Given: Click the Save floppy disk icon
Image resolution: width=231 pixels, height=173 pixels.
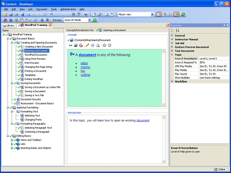Looking at the screenshot, I should tap(11, 14).
